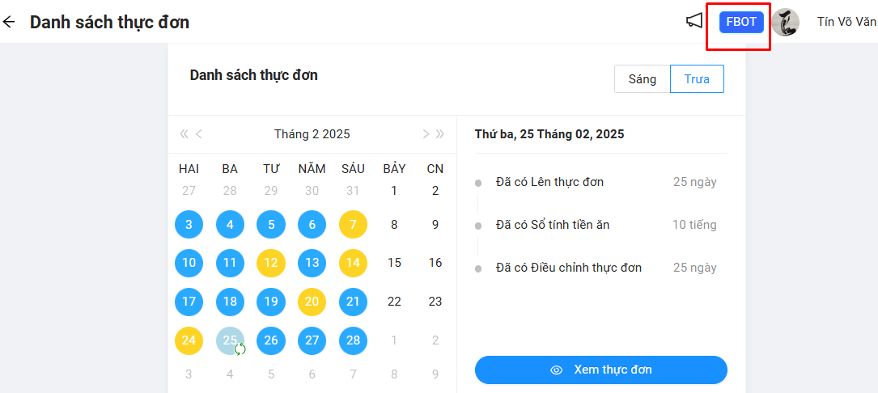Open the megaphone announcements icon
Image resolution: width=878 pixels, height=393 pixels.
[694, 21]
